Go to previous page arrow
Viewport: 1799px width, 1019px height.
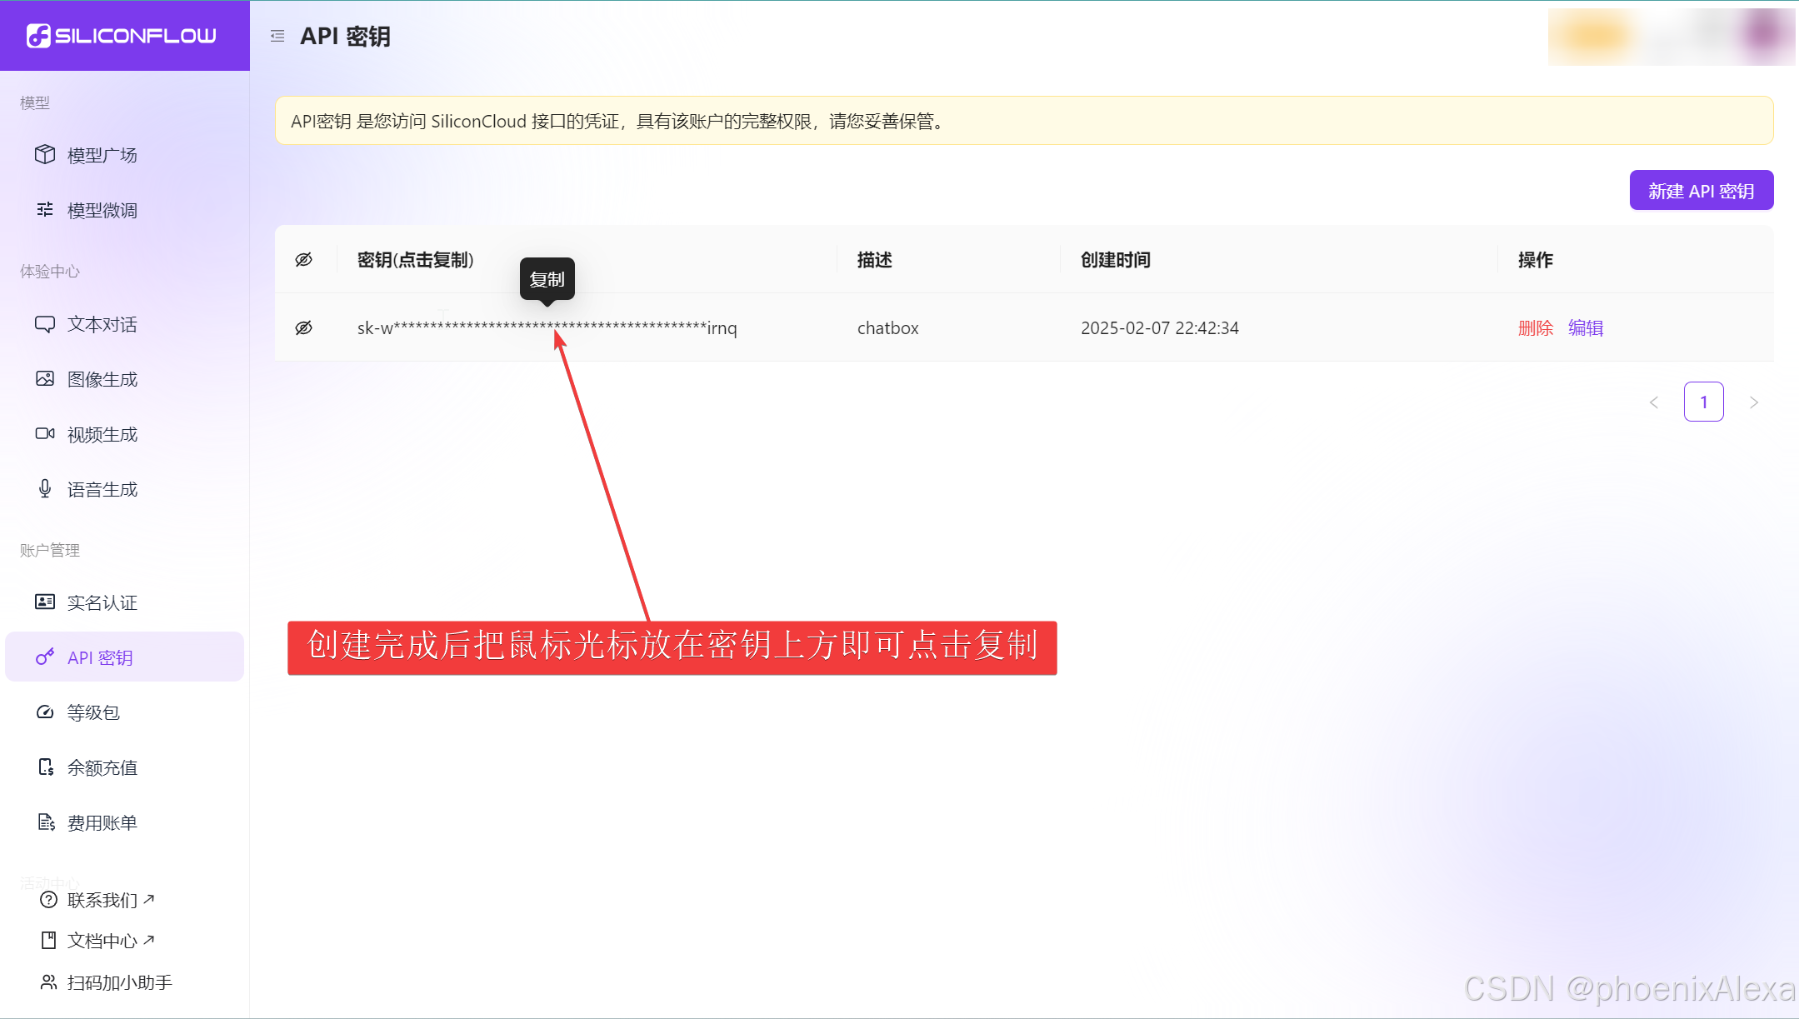point(1654,402)
